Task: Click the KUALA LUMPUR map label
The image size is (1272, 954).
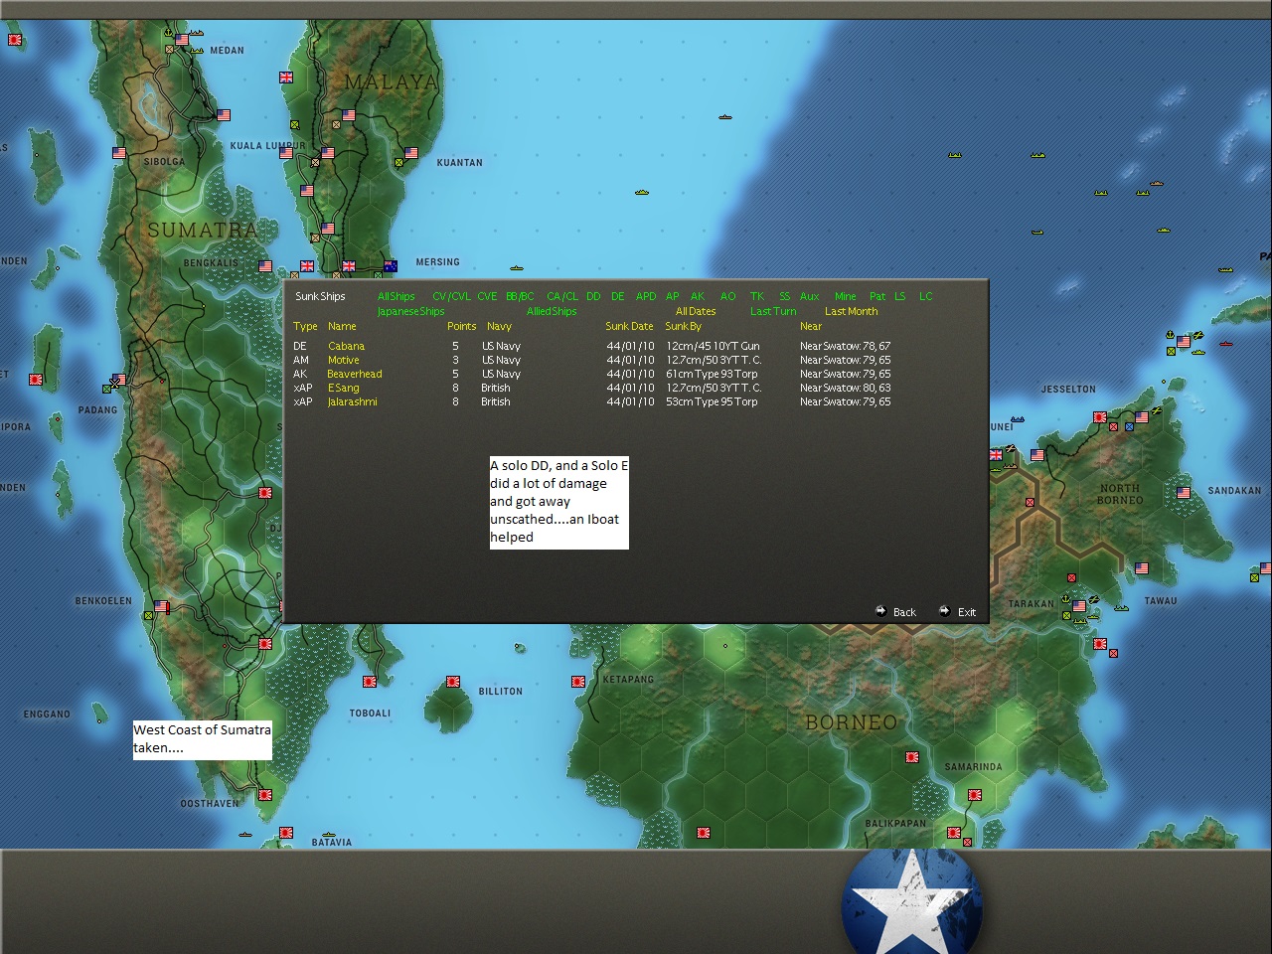Action: (x=268, y=146)
